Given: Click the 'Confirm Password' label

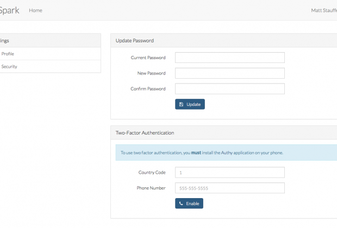Looking at the screenshot, I should click(x=148, y=88).
